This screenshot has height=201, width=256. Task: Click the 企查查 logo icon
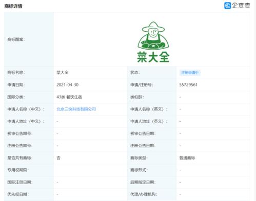tap(227, 6)
